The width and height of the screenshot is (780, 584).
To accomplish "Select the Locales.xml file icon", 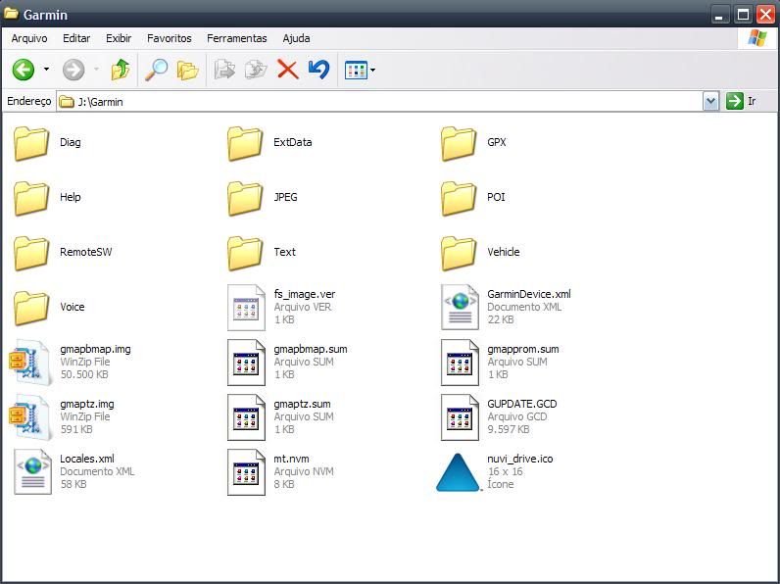I will [33, 471].
